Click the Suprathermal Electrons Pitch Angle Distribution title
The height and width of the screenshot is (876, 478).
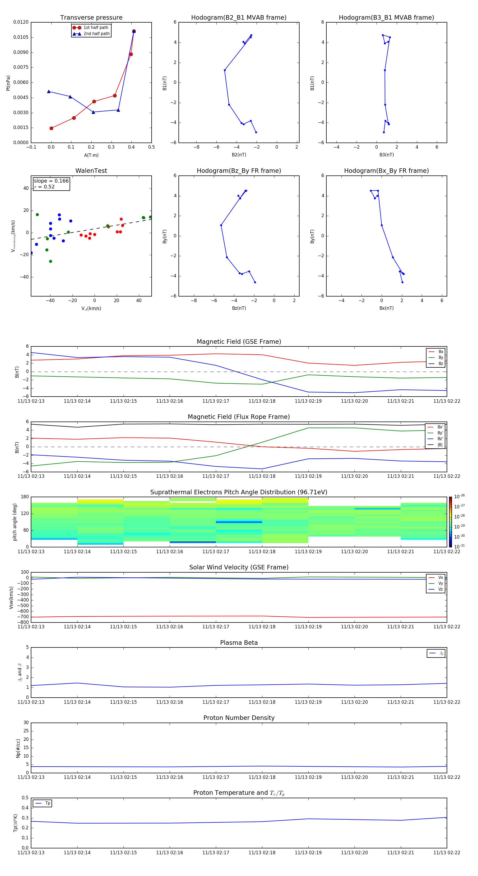tap(239, 492)
